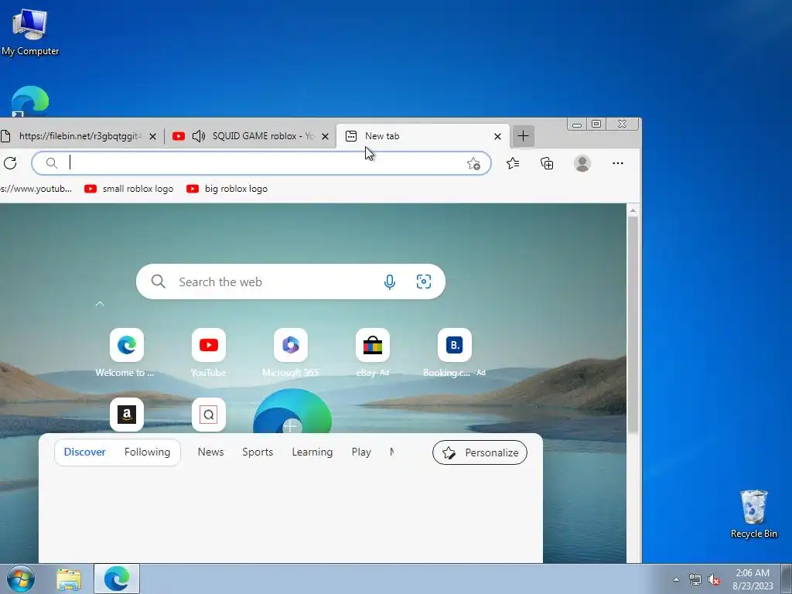Open a new tab with plus button
792x594 pixels.
coord(524,136)
